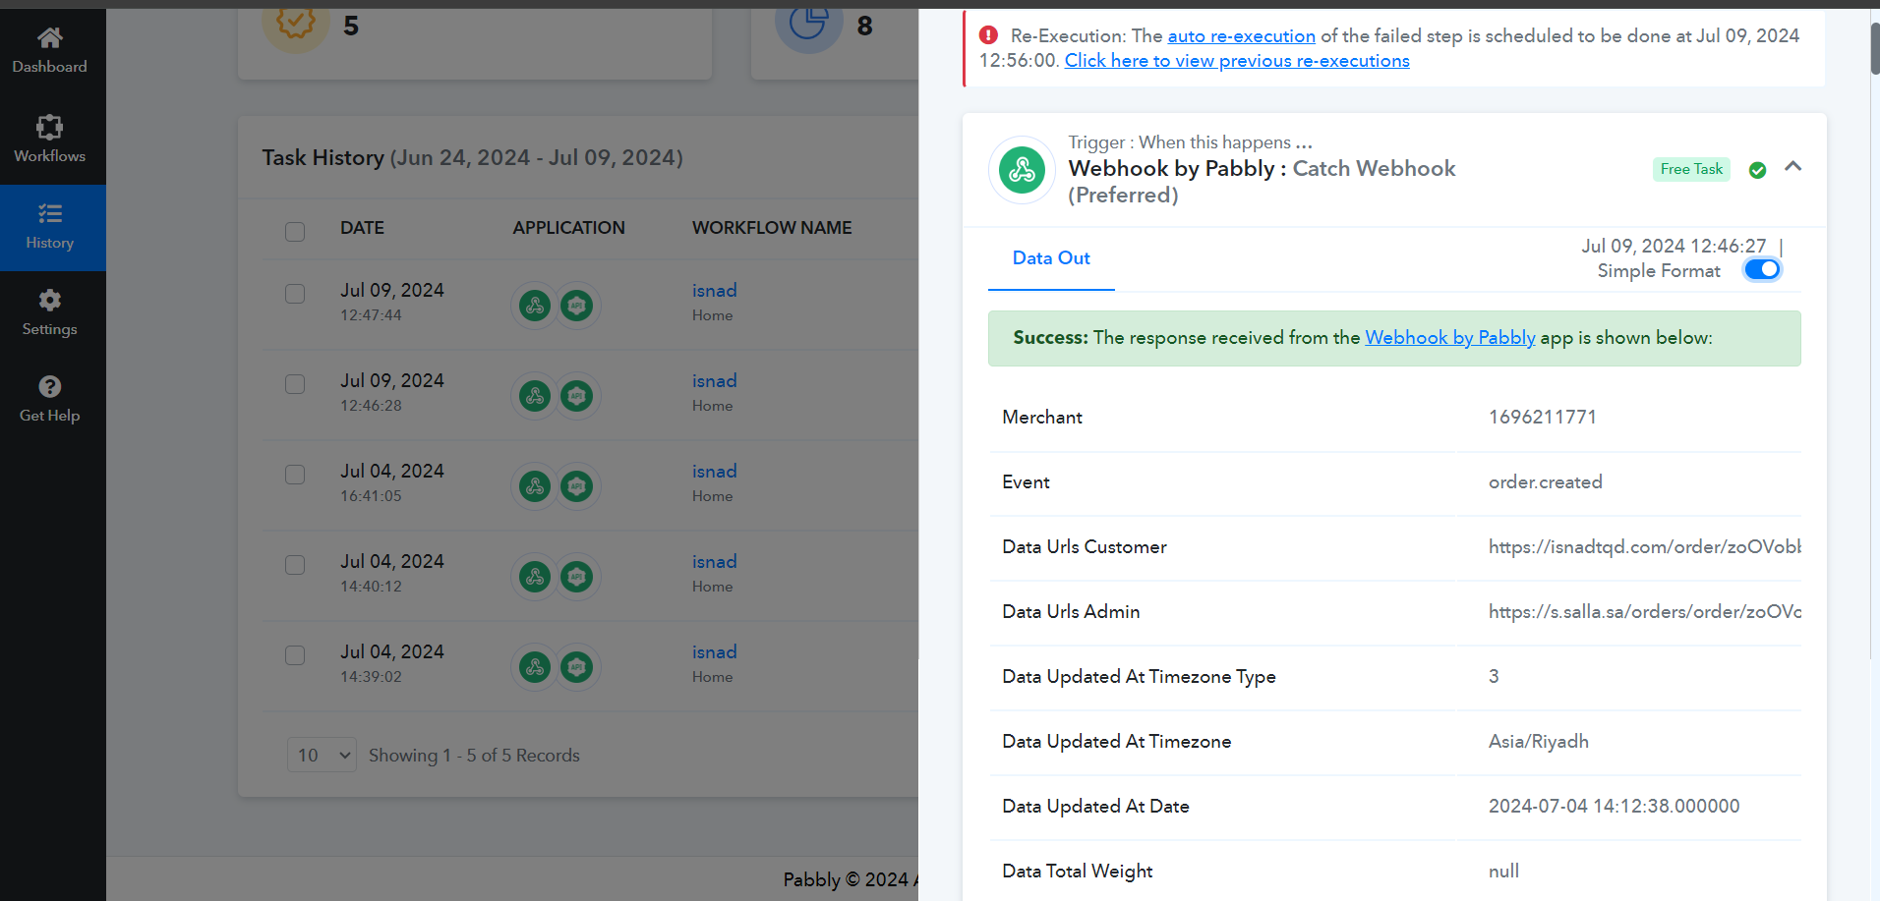The width and height of the screenshot is (1880, 901).
Task: Click the Free Task badge
Action: 1691,169
